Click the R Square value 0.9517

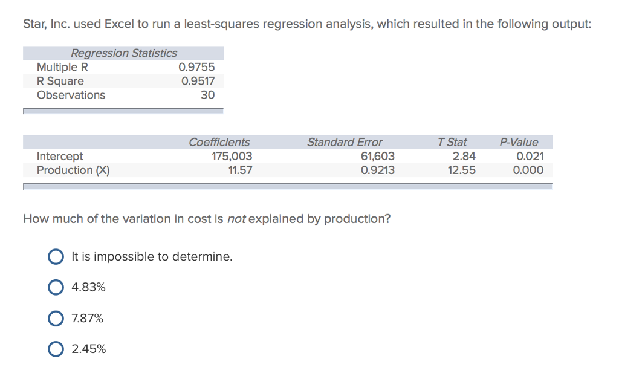pyautogui.click(x=198, y=81)
